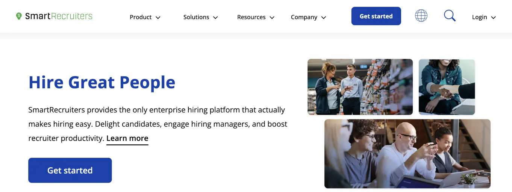Expand the chevron next to Resources
Image resolution: width=512 pixels, height=192 pixels.
(x=272, y=18)
